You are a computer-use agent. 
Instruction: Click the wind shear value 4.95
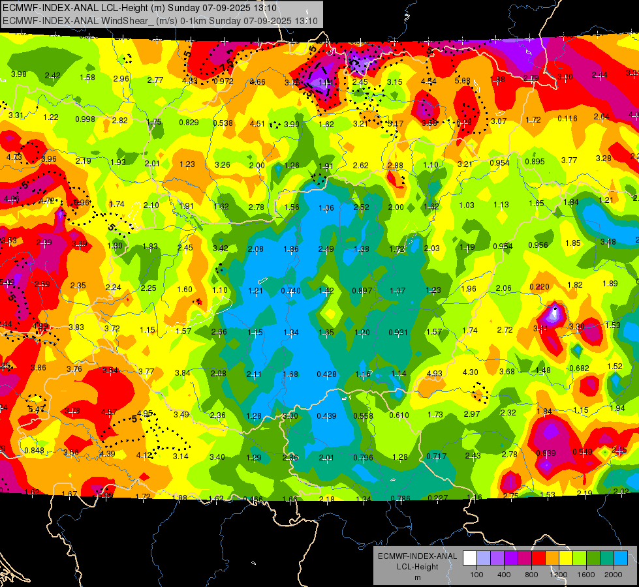tap(145, 413)
